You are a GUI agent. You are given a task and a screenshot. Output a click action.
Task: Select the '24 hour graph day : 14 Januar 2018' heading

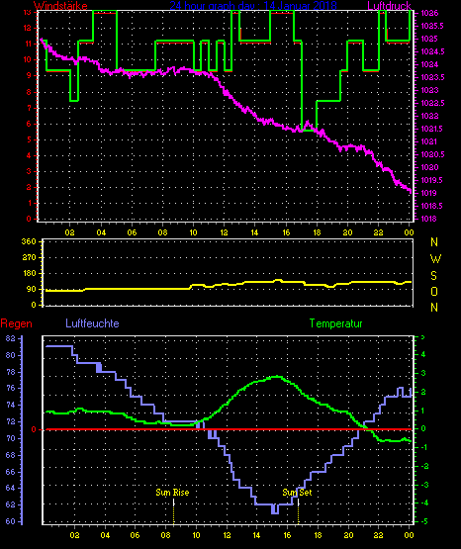point(253,6)
